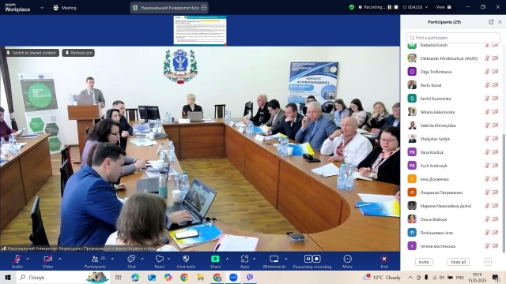Click the Invite button
The height and width of the screenshot is (284, 506).
click(x=424, y=262)
